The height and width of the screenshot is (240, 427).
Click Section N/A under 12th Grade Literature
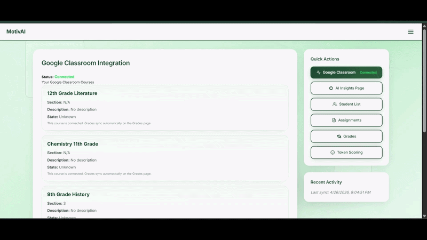(x=59, y=102)
